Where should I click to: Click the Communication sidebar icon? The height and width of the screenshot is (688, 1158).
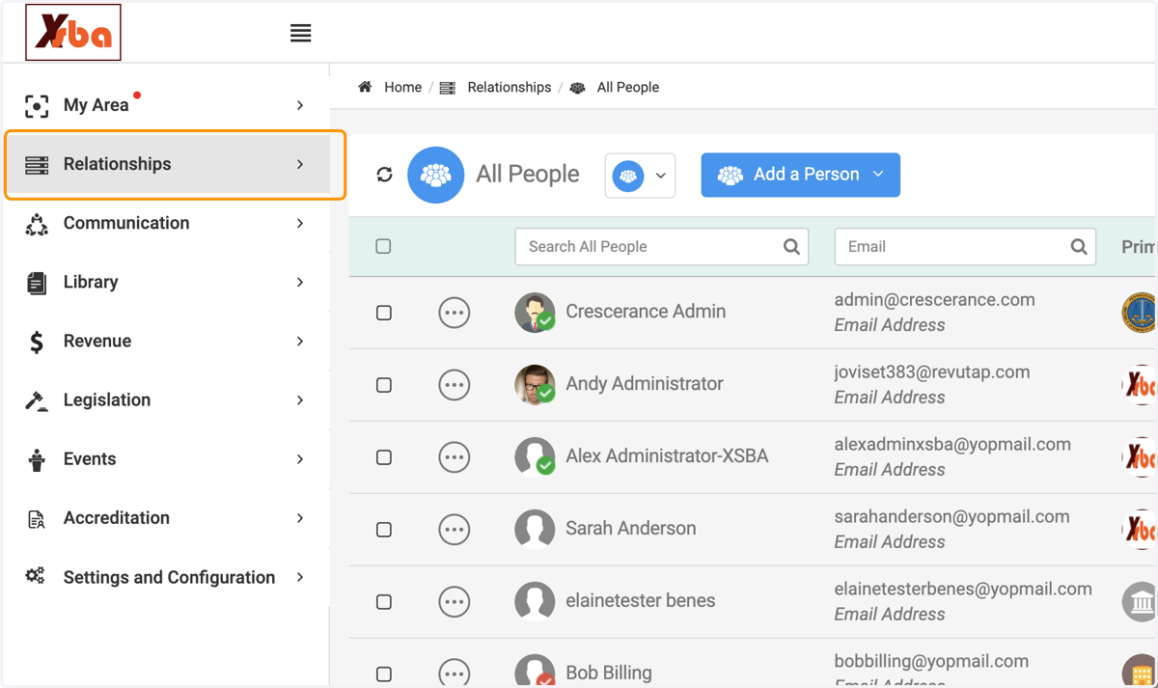coord(37,224)
